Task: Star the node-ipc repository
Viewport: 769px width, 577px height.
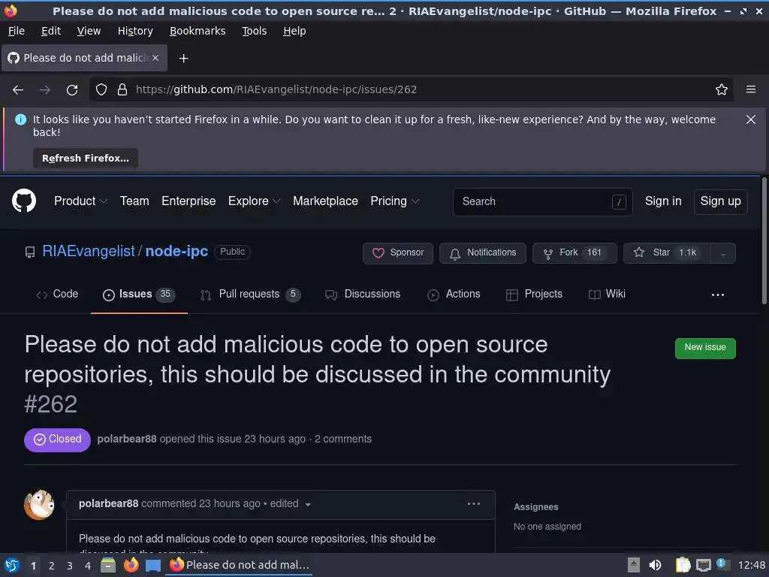Action: coord(667,253)
